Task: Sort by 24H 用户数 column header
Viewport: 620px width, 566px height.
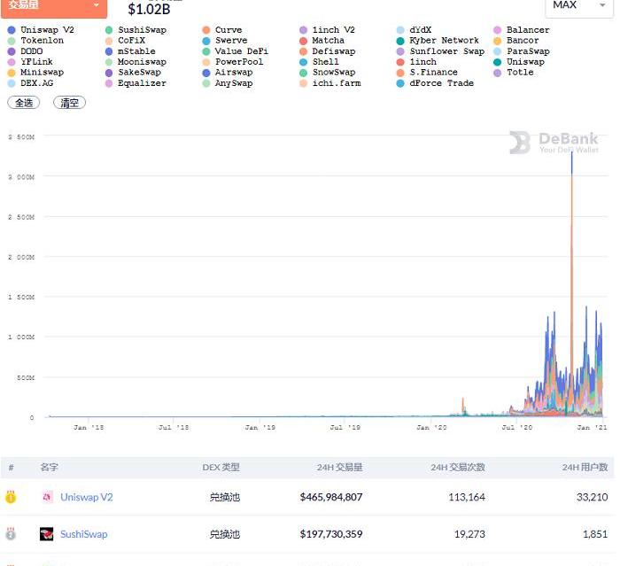Action: [x=585, y=468]
